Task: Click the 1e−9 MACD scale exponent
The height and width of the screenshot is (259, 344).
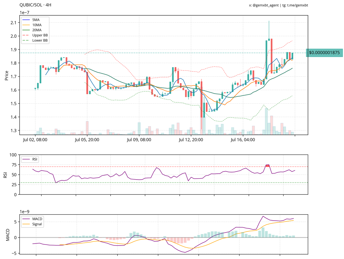Action: point(24,211)
